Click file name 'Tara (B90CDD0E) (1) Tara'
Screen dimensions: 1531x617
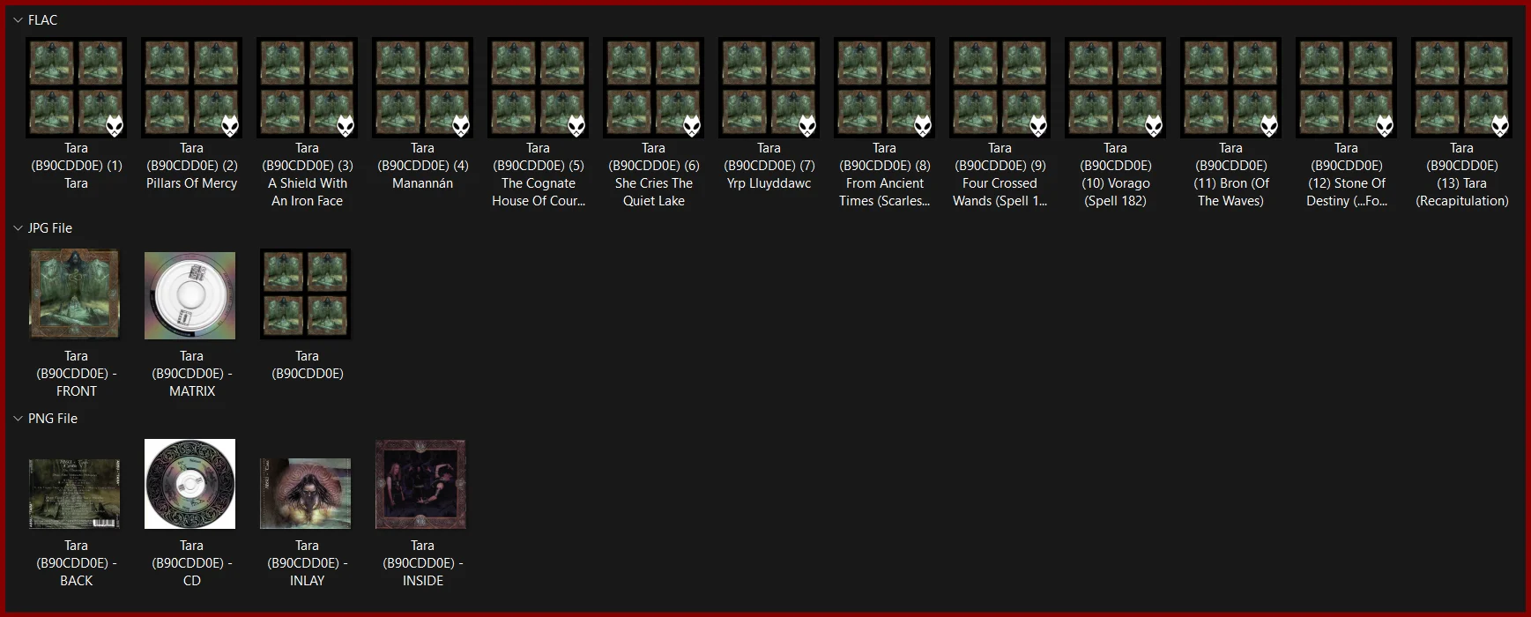click(77, 166)
